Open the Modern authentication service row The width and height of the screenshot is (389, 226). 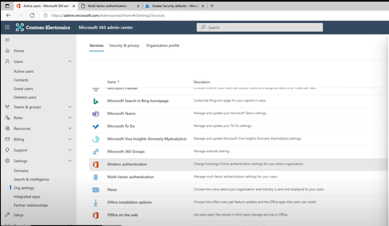(238, 165)
